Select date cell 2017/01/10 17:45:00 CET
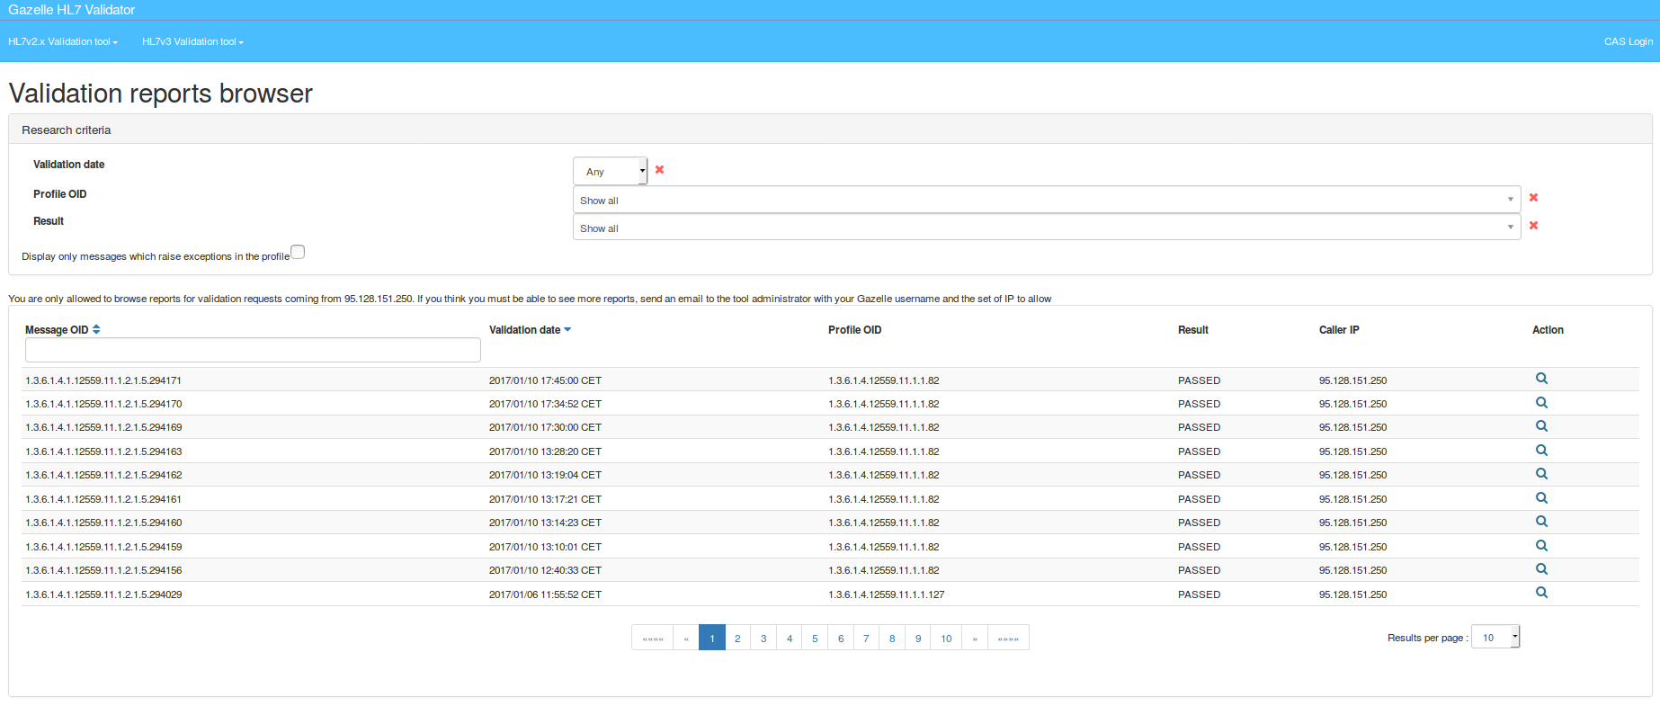The image size is (1660, 706). (545, 380)
